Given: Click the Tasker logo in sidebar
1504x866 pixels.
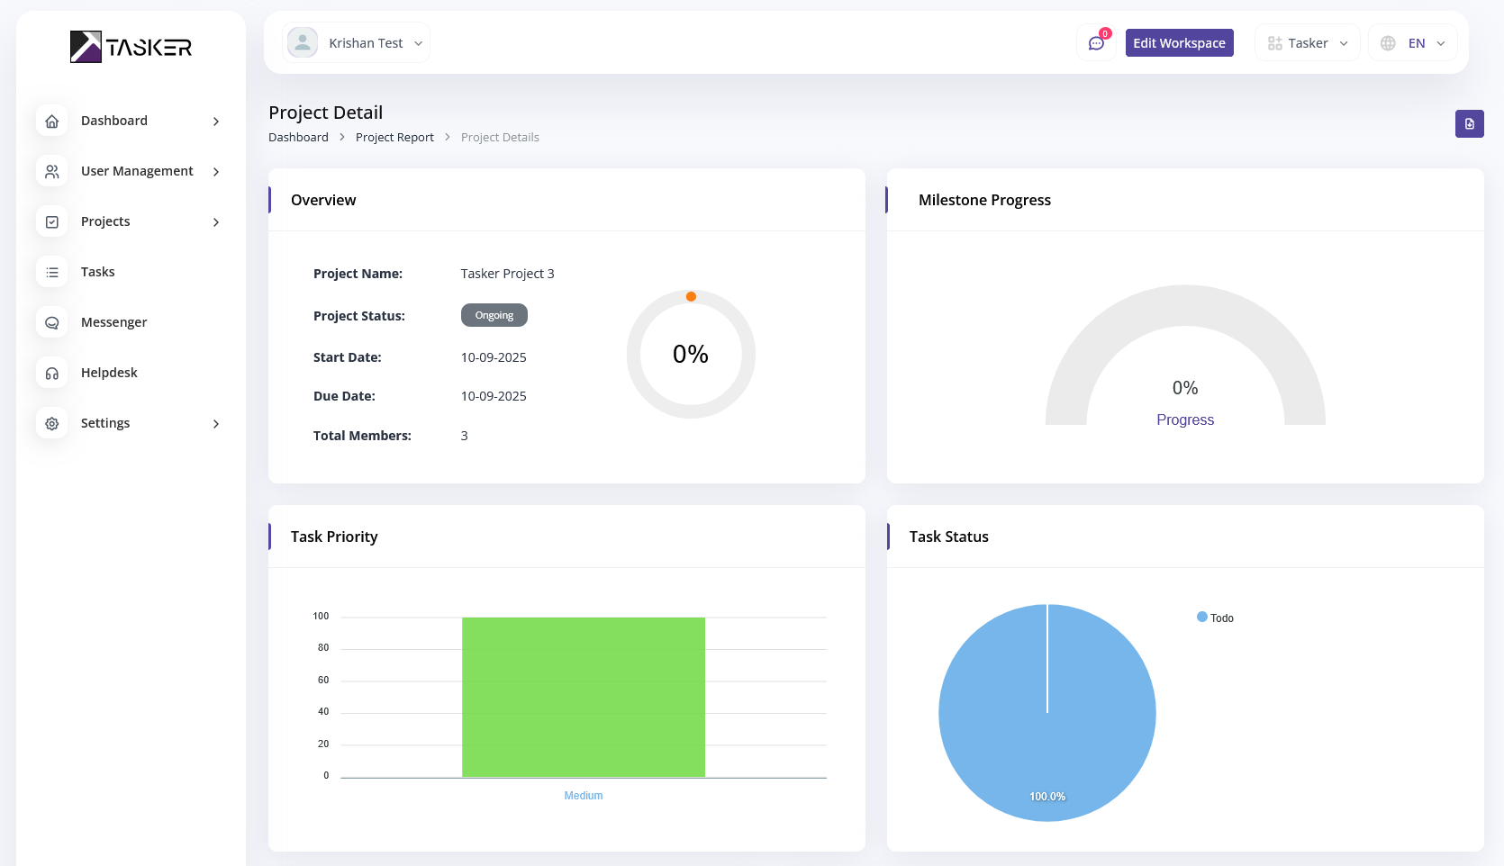Looking at the screenshot, I should click(x=131, y=47).
